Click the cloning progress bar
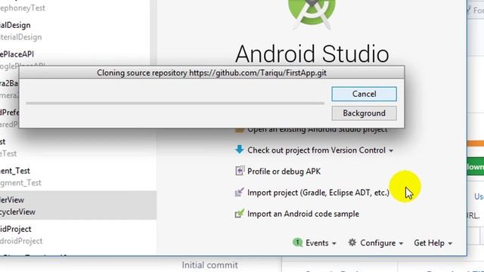This screenshot has width=484, height=272. point(175,104)
